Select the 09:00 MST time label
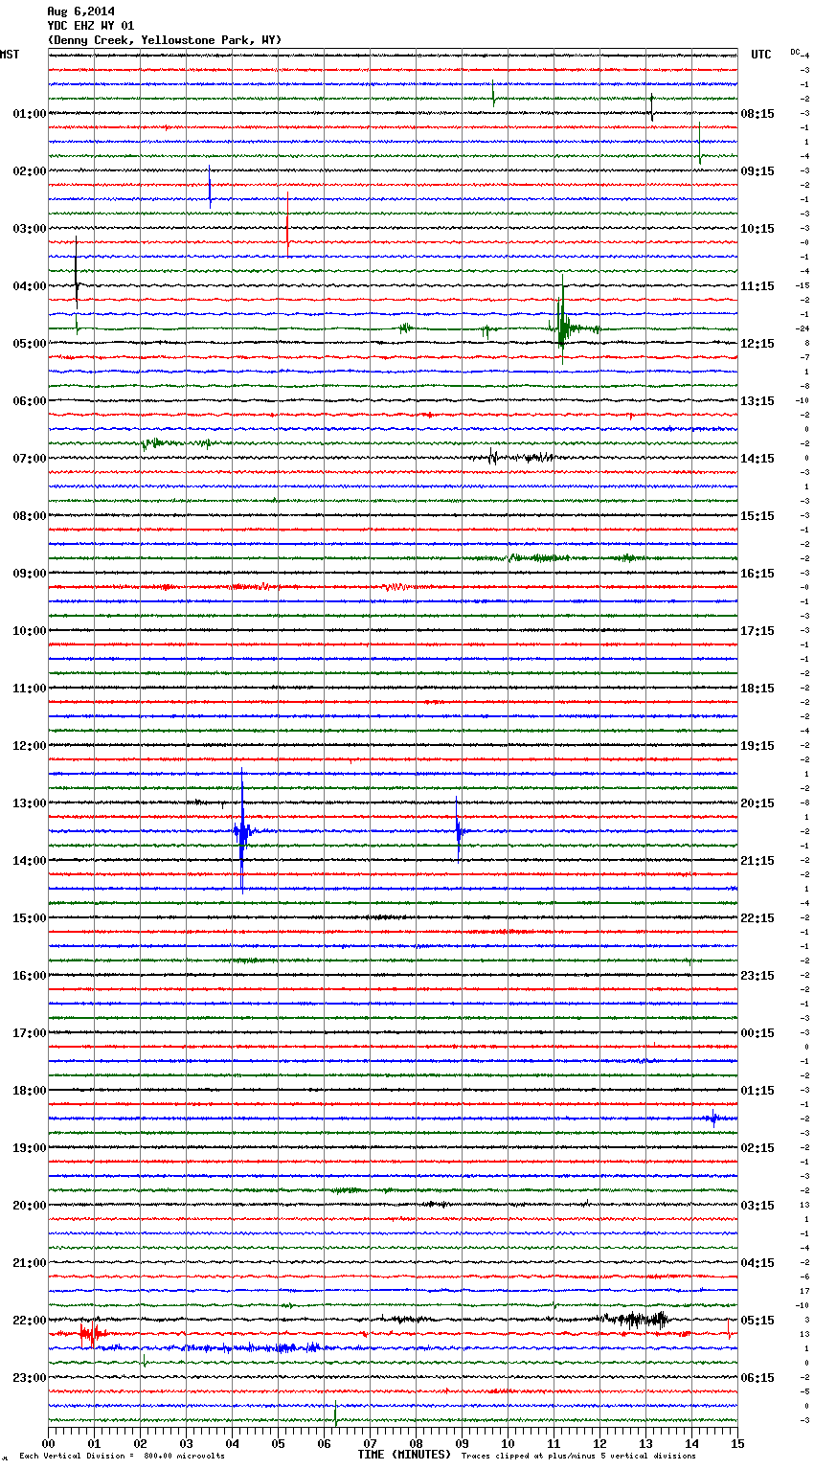The image size is (814, 1469). click(30, 574)
